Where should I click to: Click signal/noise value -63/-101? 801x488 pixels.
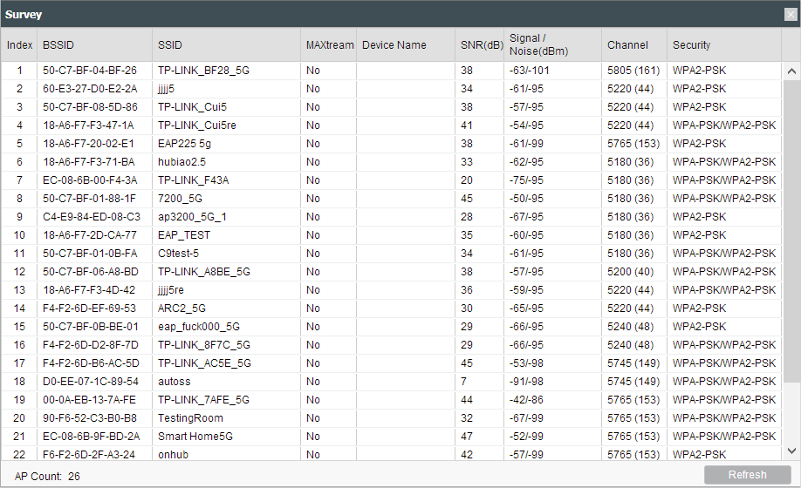click(x=530, y=71)
